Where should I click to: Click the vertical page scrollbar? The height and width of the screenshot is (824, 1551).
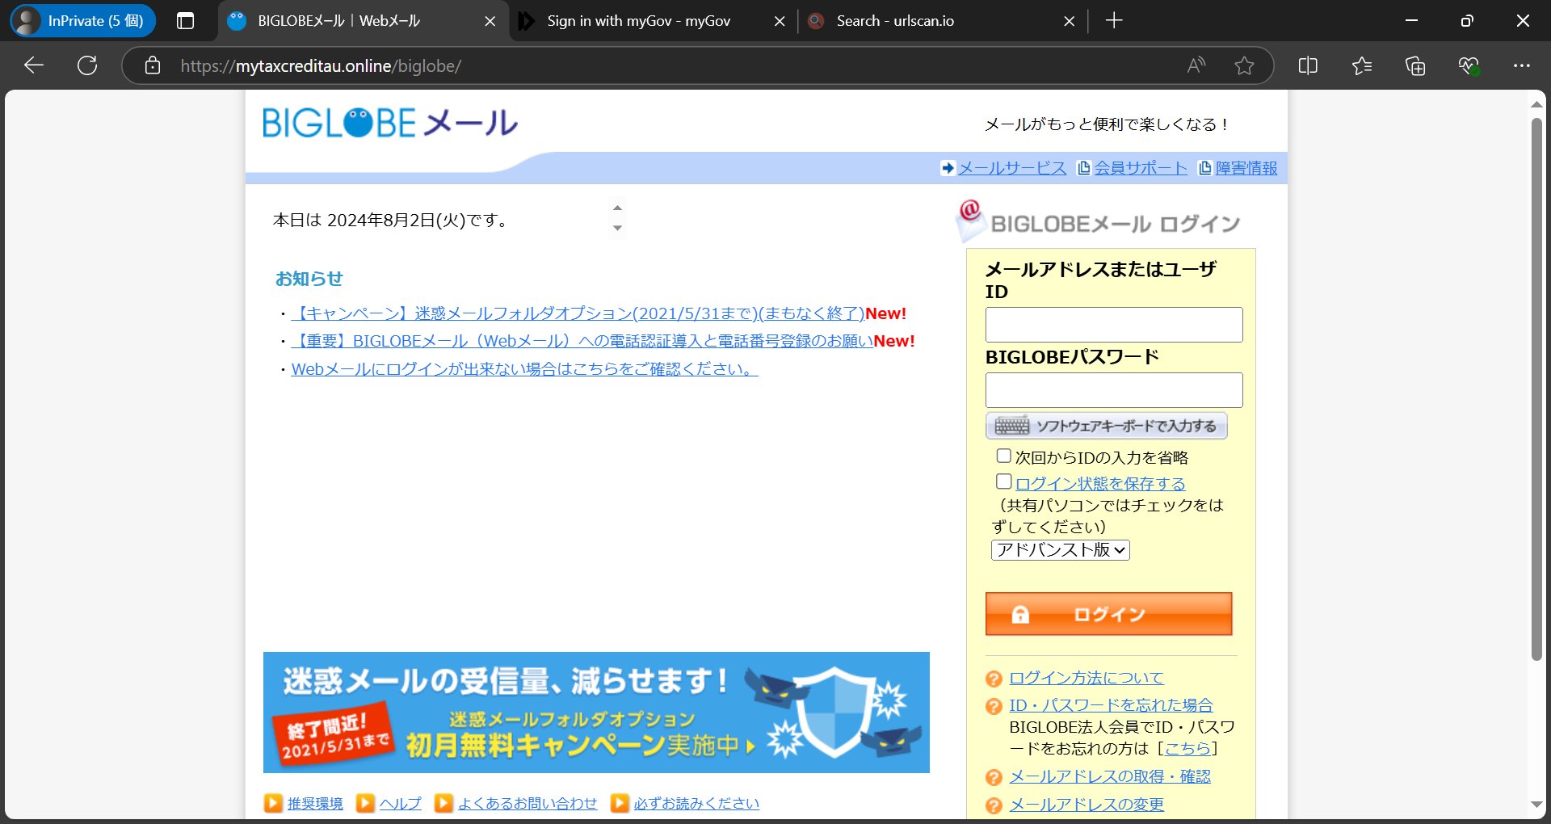pyautogui.click(x=1536, y=388)
